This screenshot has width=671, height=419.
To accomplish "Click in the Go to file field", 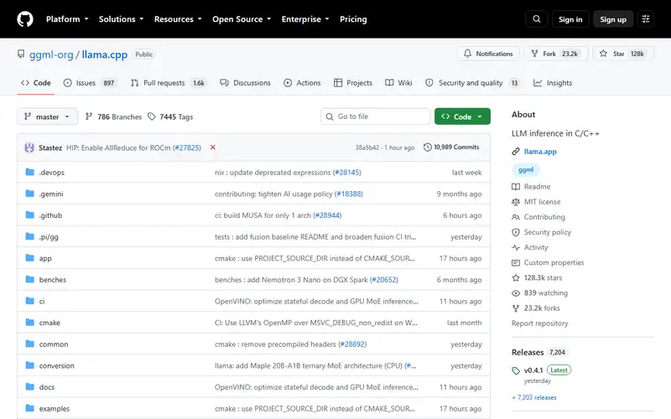I will 375,116.
